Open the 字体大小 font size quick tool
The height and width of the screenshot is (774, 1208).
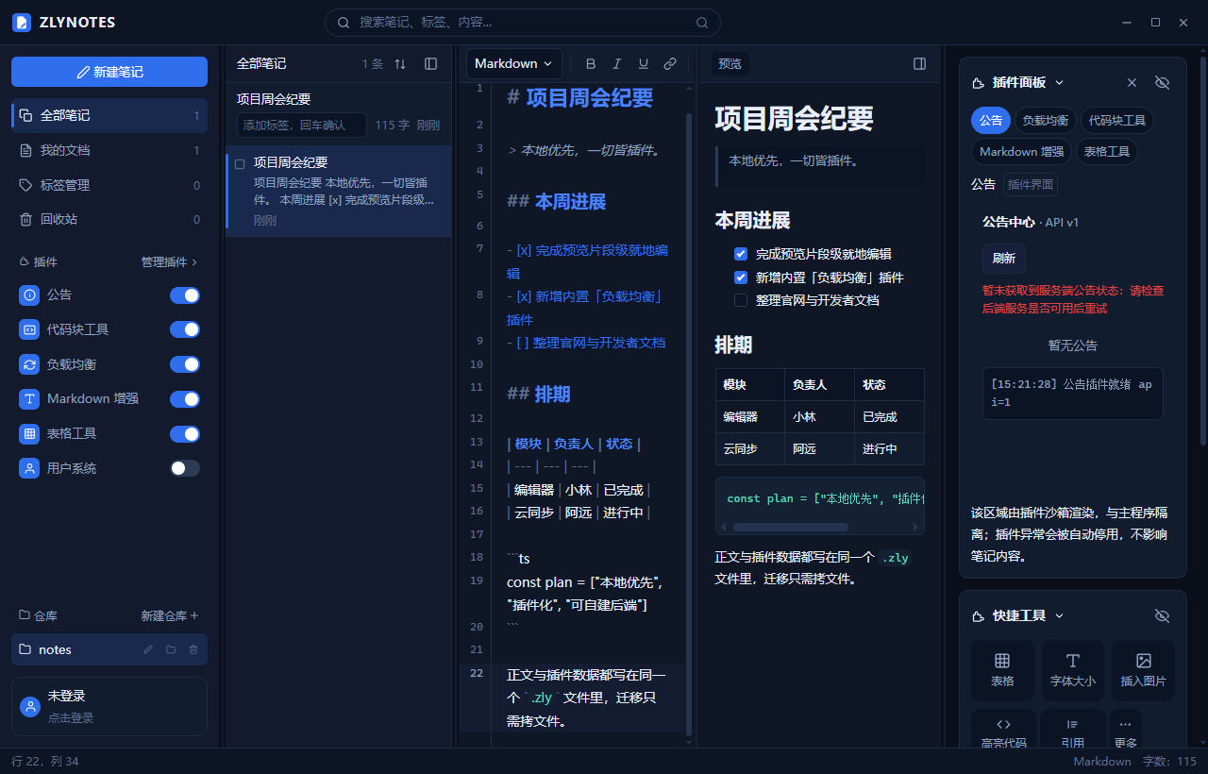pos(1073,670)
